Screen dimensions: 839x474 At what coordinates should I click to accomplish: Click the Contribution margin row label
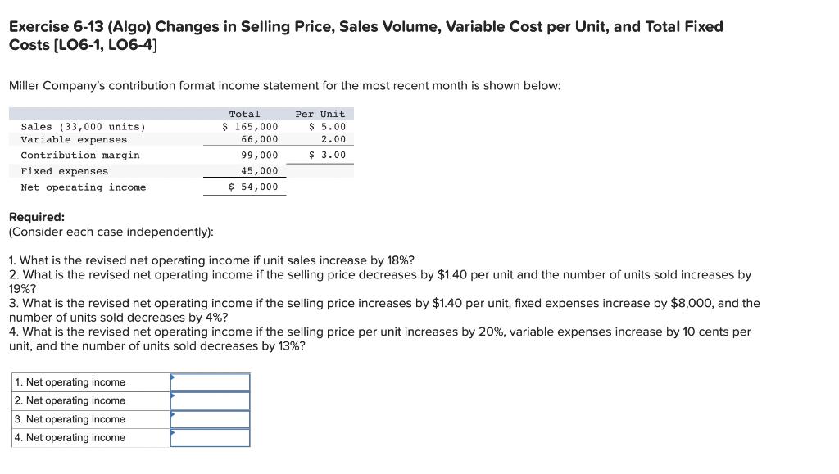click(x=82, y=155)
